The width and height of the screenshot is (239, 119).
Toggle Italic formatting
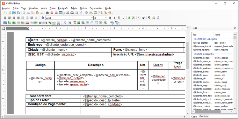[115, 18]
